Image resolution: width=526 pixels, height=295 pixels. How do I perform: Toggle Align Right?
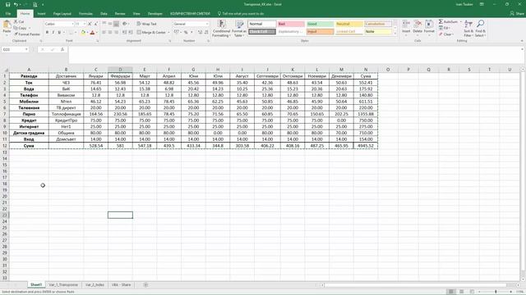click(116, 33)
